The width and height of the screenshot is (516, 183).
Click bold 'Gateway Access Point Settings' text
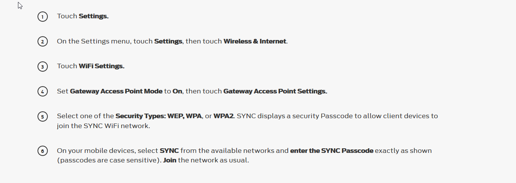275,91
